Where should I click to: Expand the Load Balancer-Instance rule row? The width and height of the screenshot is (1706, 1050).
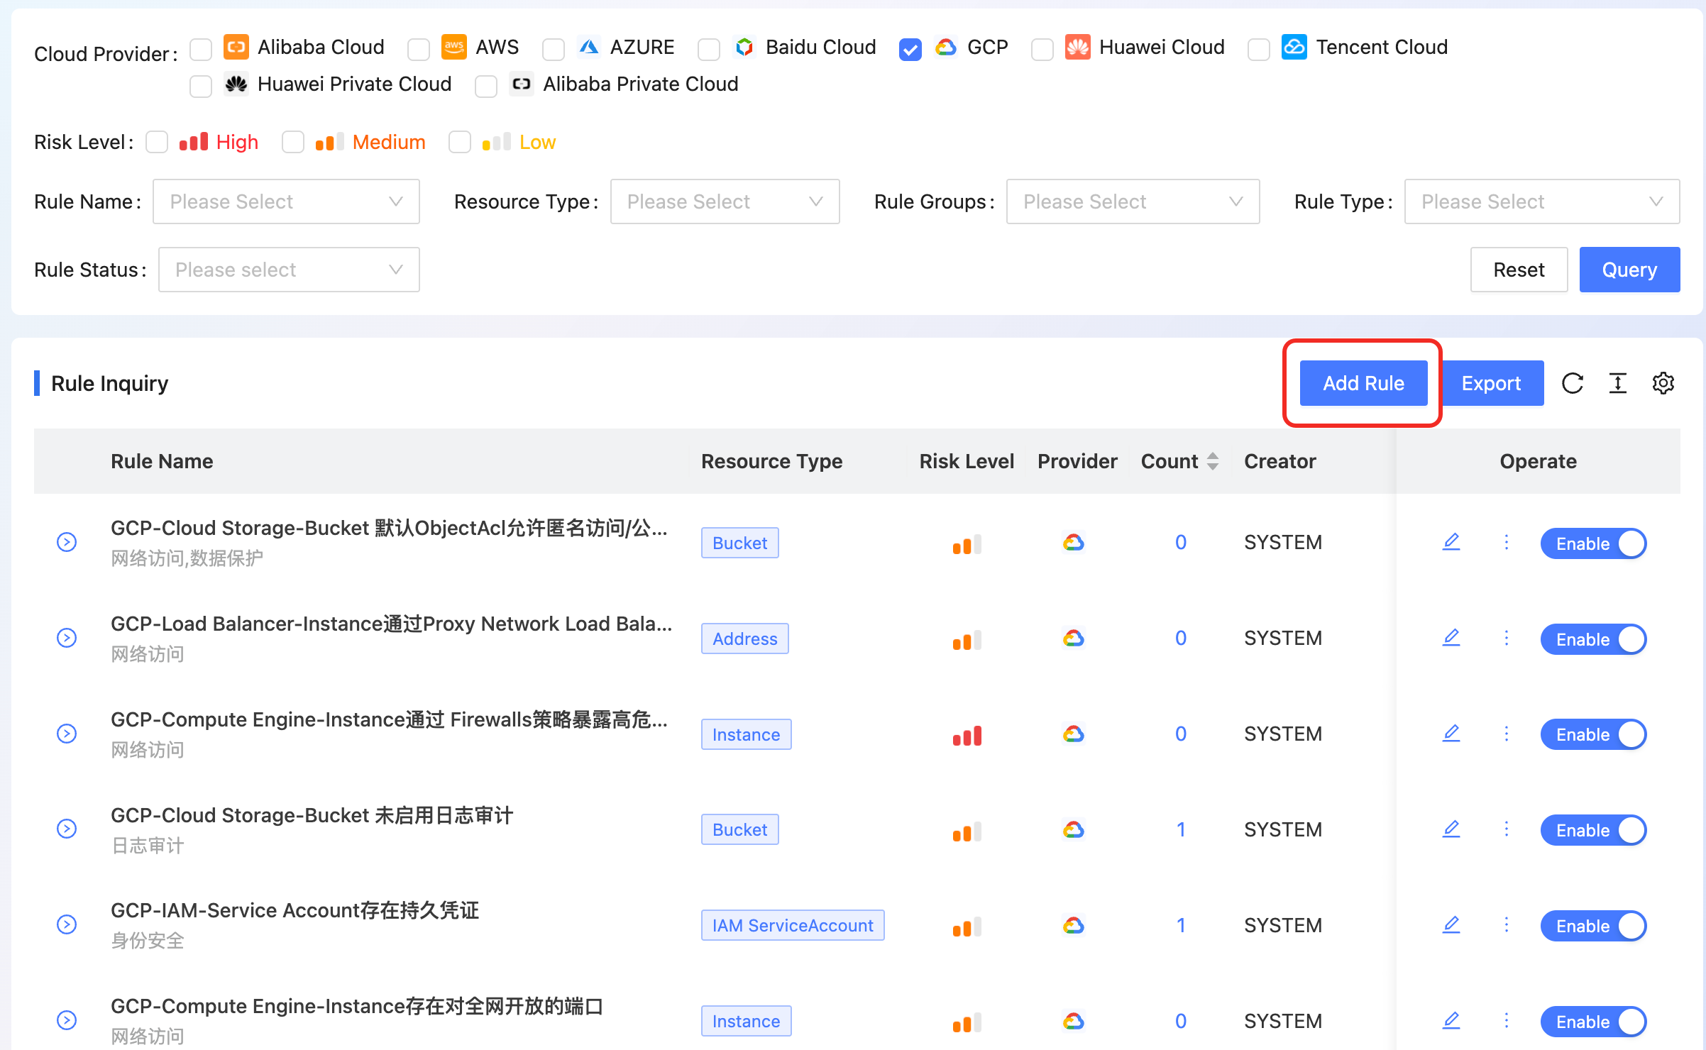[67, 638]
